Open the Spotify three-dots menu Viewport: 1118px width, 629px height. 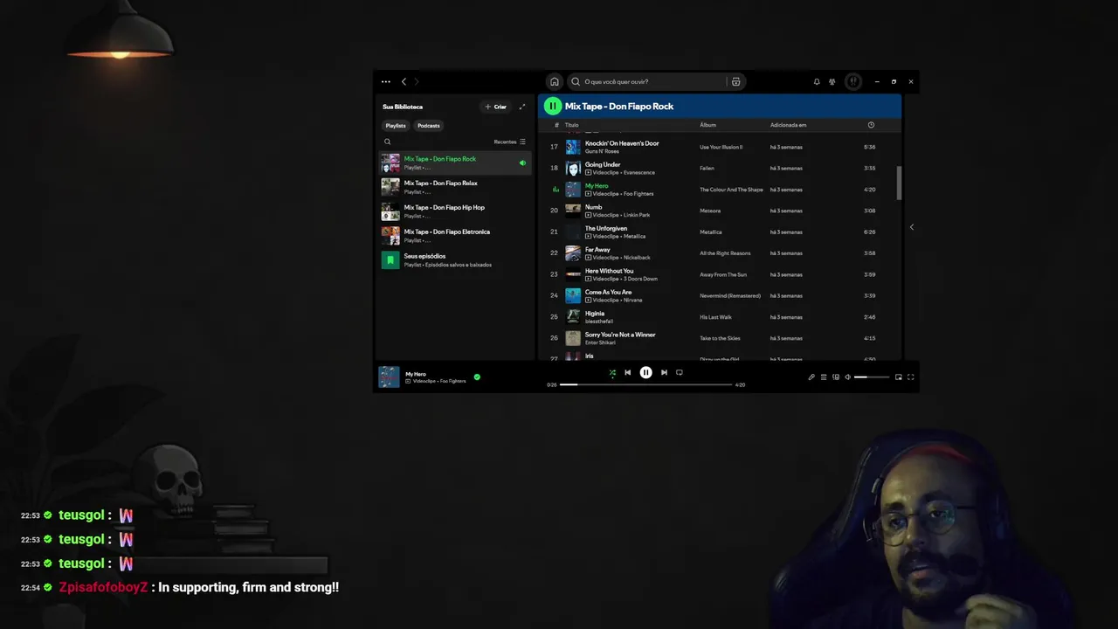tap(386, 81)
